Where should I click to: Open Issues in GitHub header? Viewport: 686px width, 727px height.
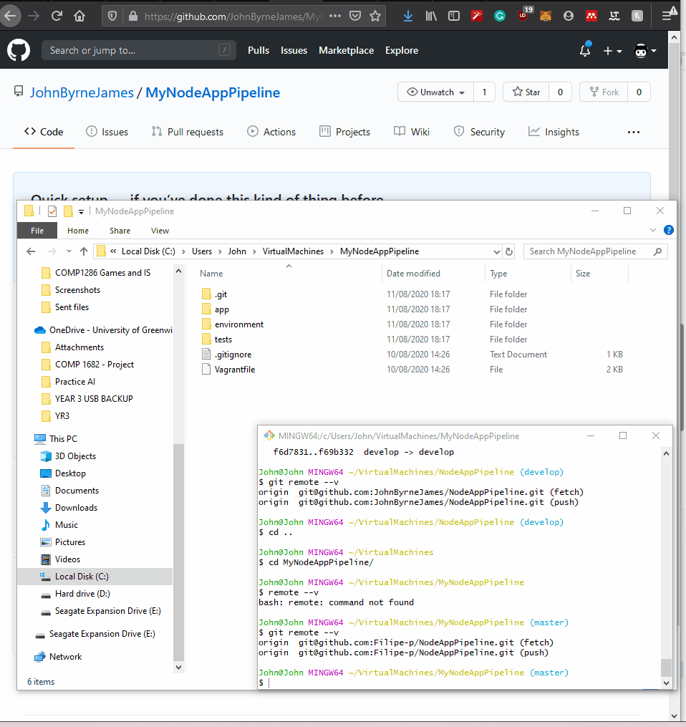click(x=294, y=50)
